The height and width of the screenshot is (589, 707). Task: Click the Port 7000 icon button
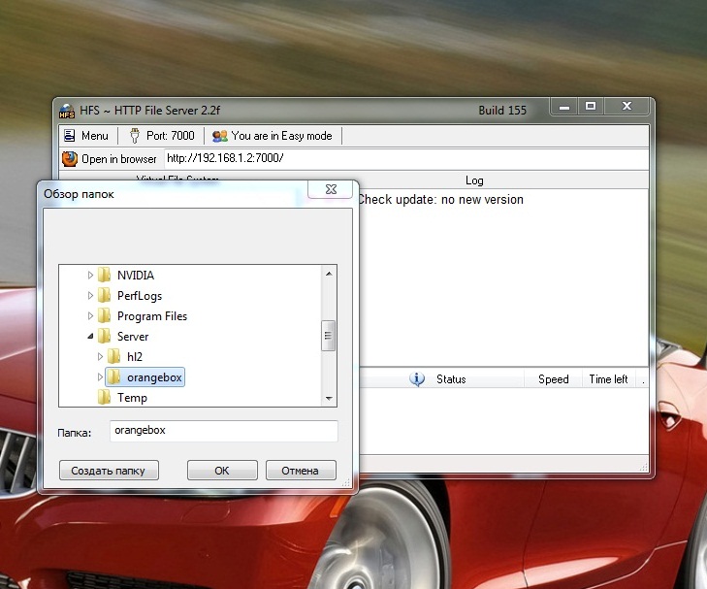[135, 136]
